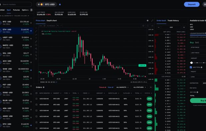Open the All Statuses dropdown filter

click(140, 87)
